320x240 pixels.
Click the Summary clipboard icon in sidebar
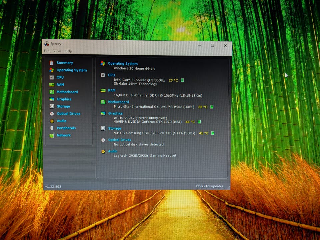[52, 63]
